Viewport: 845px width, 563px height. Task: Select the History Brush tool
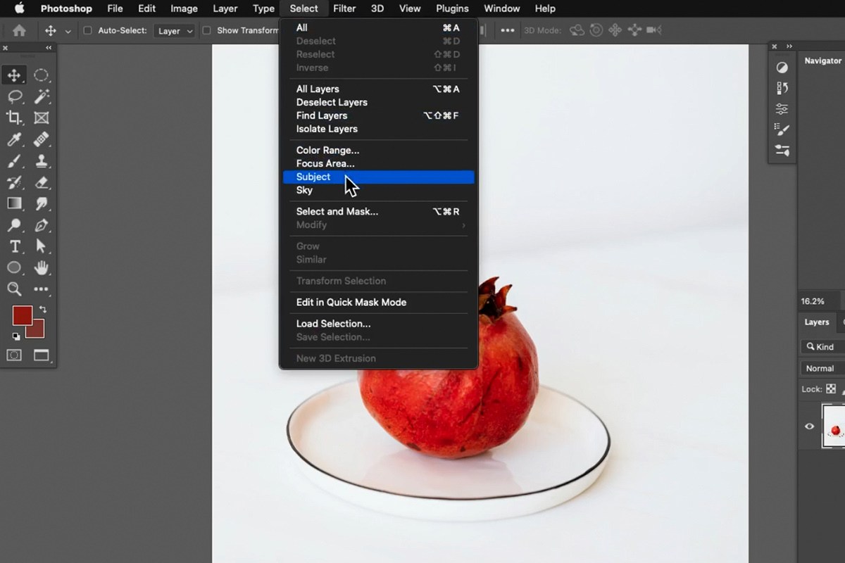click(x=14, y=182)
